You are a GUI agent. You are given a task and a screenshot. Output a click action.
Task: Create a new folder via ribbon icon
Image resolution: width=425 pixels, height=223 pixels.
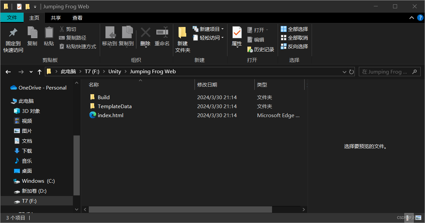183,33
